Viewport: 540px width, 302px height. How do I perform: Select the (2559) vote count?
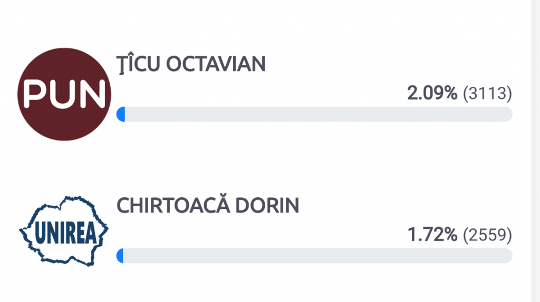pyautogui.click(x=487, y=235)
